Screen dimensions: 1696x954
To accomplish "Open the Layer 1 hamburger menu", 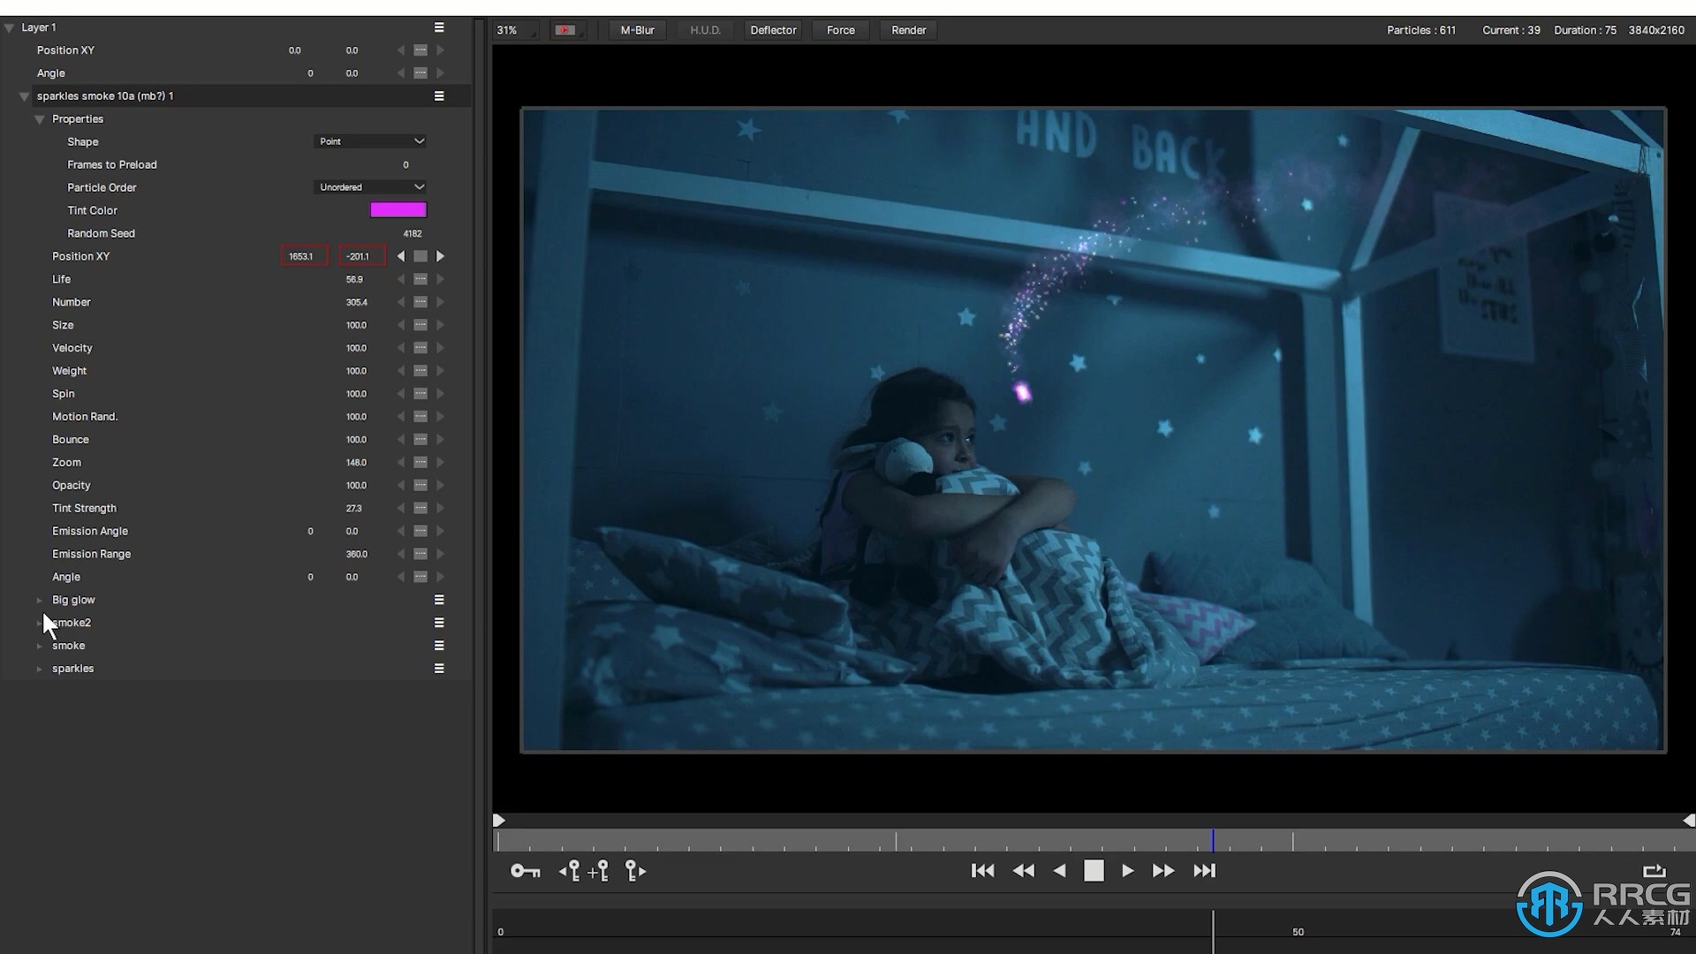I will (439, 27).
